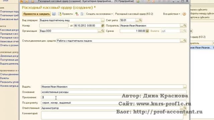Open help with the question mark icon
The height and width of the screenshot is (120, 214).
coord(184,14)
